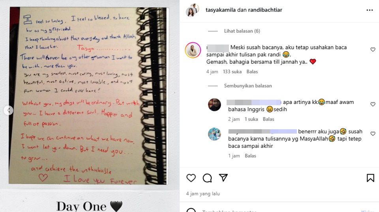Go to previous photo with left arrow
Viewport: 379px width, 212px height.
8,110
